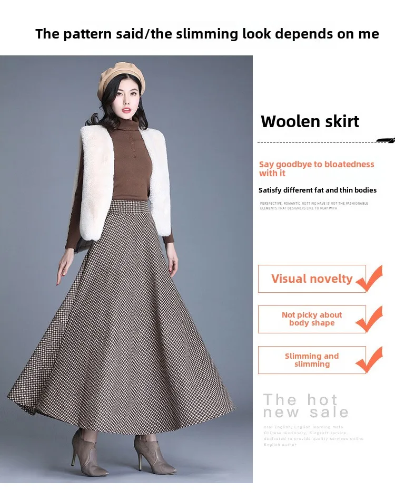The width and height of the screenshot is (395, 498).
Task: Select the Not picky about body shape box
Action: point(312,319)
